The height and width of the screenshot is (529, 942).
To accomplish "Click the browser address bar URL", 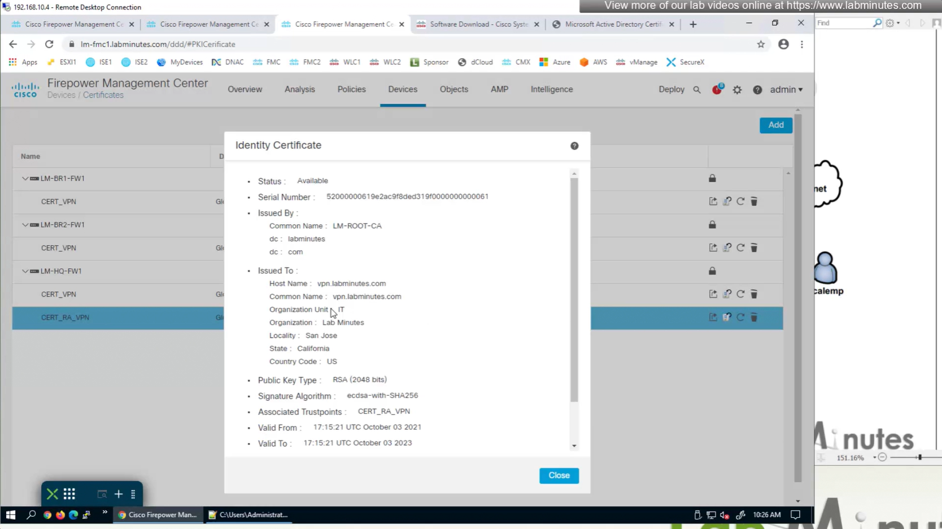I will 158,44.
